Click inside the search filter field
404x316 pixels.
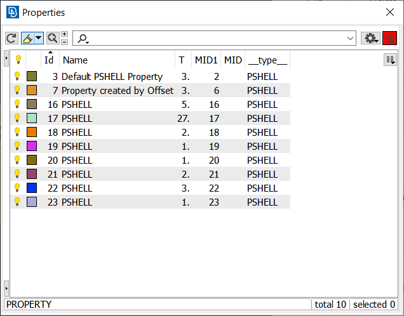[x=216, y=39]
